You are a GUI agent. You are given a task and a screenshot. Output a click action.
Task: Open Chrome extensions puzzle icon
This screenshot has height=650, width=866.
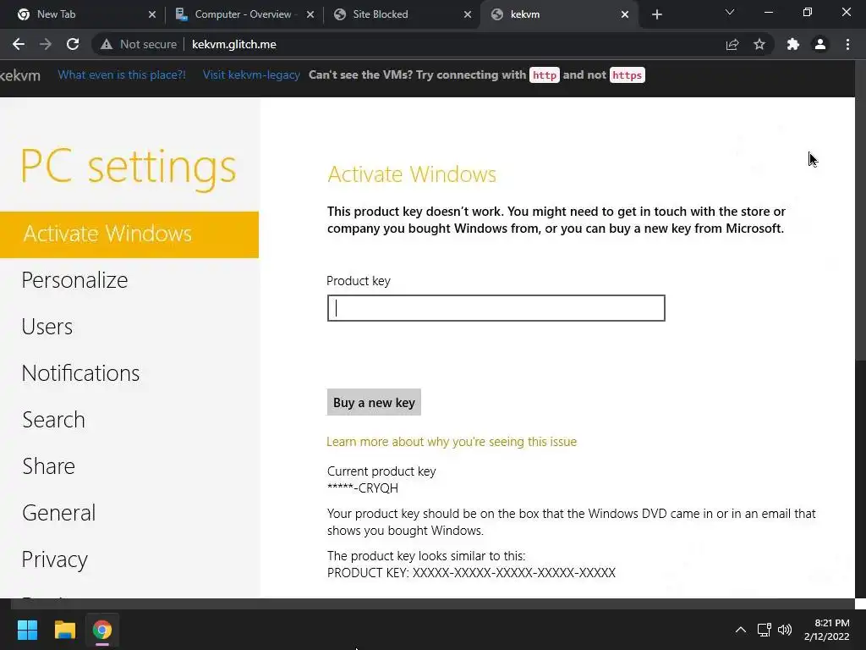pos(793,44)
